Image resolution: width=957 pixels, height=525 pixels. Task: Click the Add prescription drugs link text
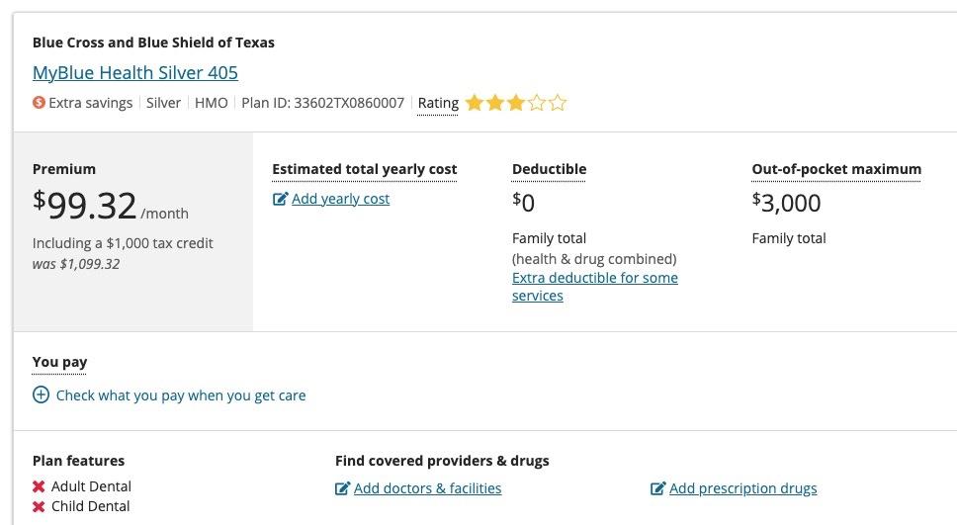[742, 488]
